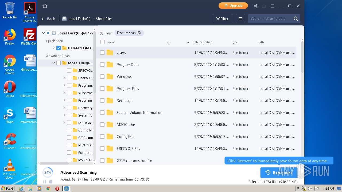Expand the Users(31.. tree node
Viewport: 342px width, 192px height.
click(64, 78)
